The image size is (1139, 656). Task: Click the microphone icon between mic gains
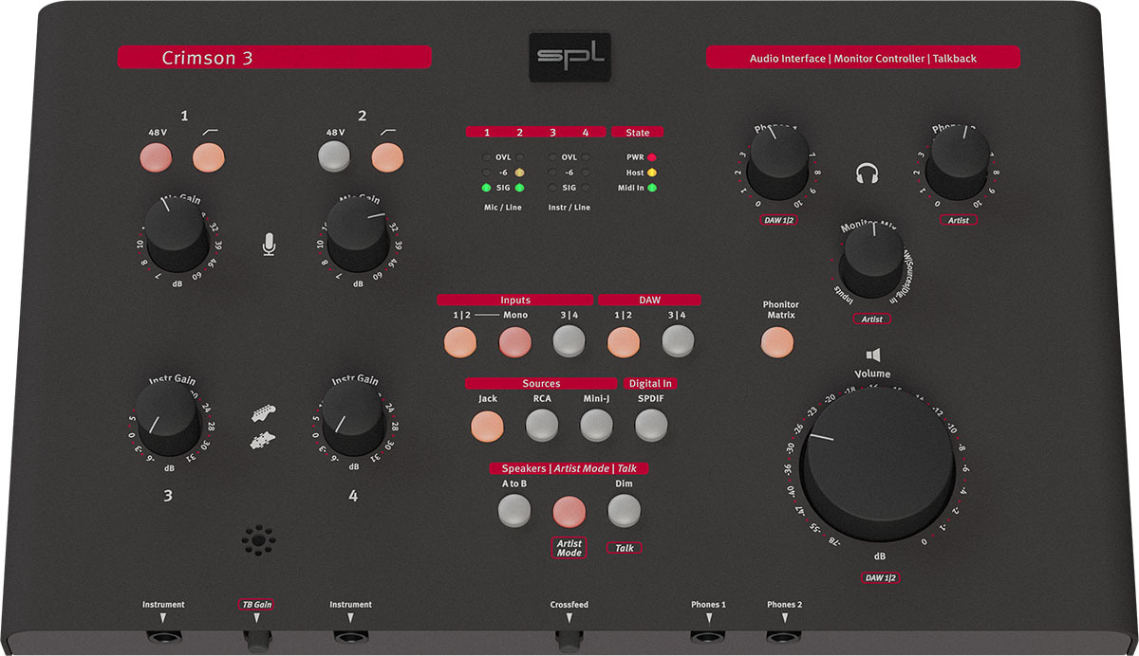coord(270,246)
